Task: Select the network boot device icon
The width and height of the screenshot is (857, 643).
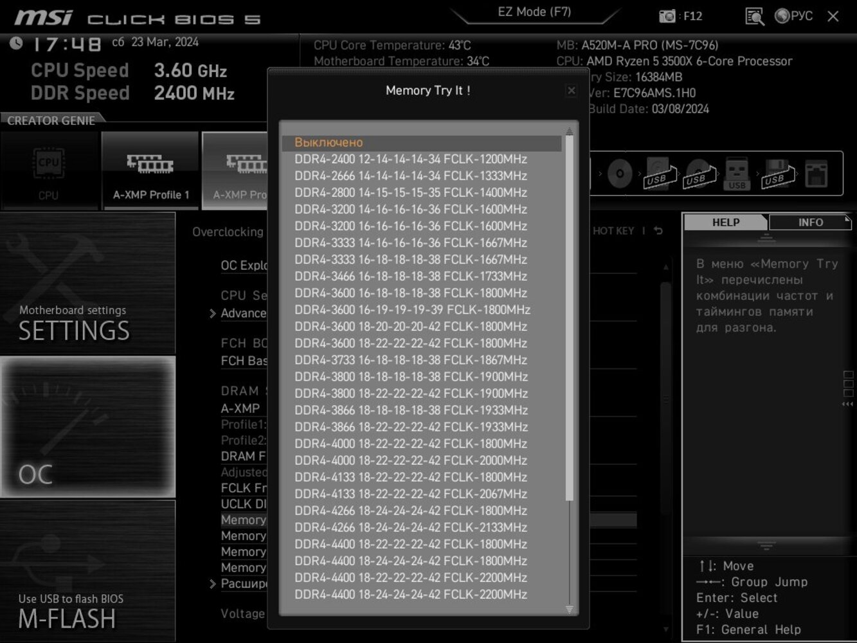Action: click(816, 174)
